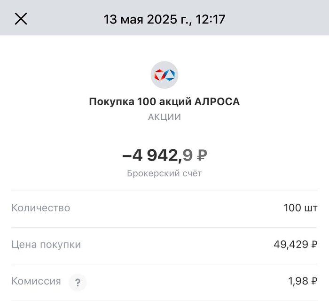Tap the commission help question mark

tap(78, 283)
